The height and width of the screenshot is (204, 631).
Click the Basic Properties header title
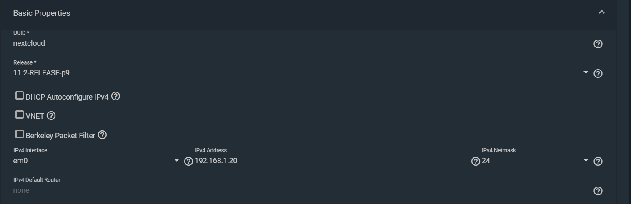42,13
